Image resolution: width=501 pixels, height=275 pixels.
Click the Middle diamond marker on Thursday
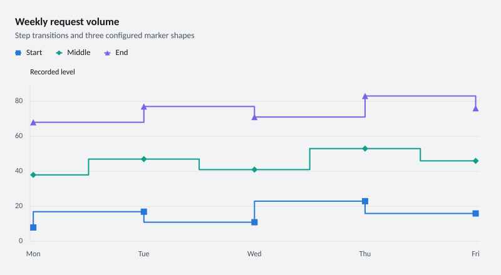tap(365, 148)
